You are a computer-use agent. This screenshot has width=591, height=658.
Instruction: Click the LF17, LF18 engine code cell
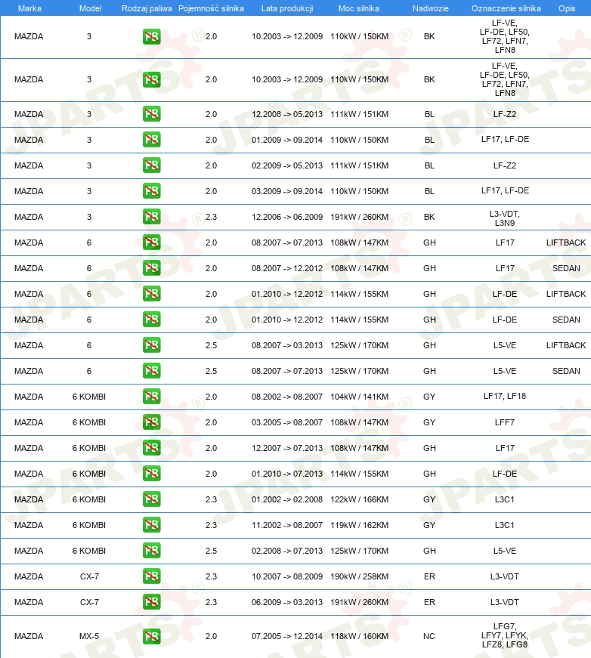505,396
